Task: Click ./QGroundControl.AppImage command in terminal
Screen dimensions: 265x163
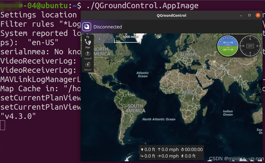Action: coord(143,6)
